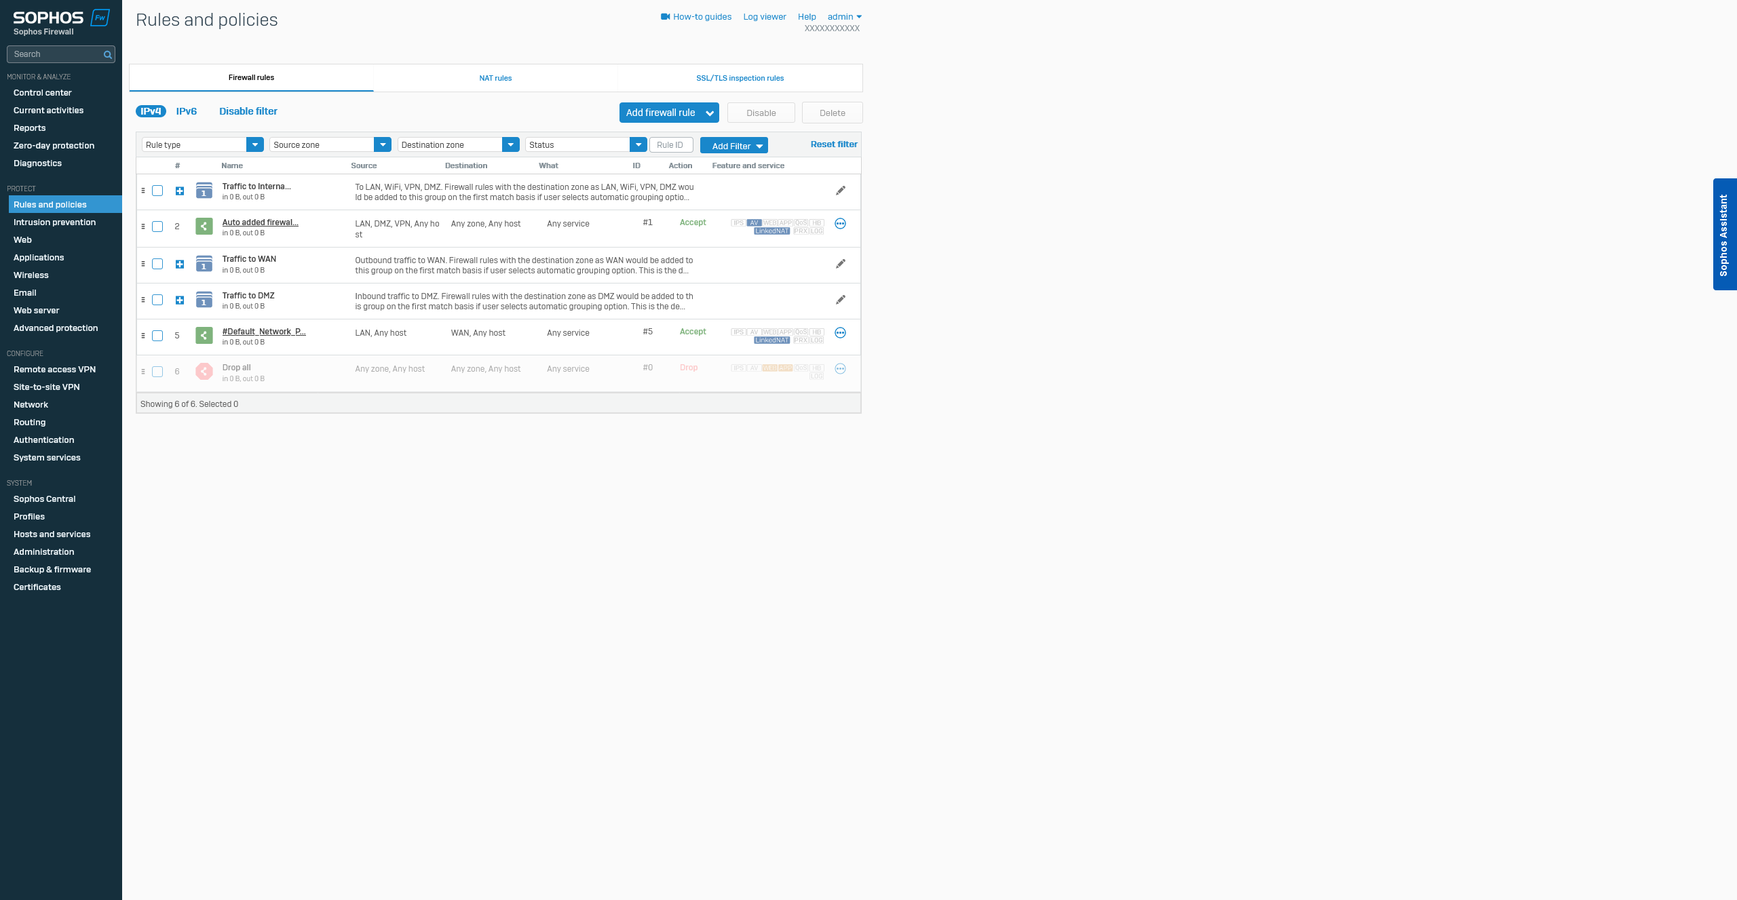This screenshot has width=1737, height=900.
Task: Click the Traffic to WAN group folder icon
Action: coord(204,264)
